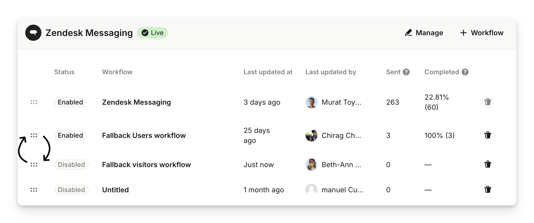This screenshot has width=534, height=223.
Task: Click Murat Toy's avatar
Action: (311, 102)
